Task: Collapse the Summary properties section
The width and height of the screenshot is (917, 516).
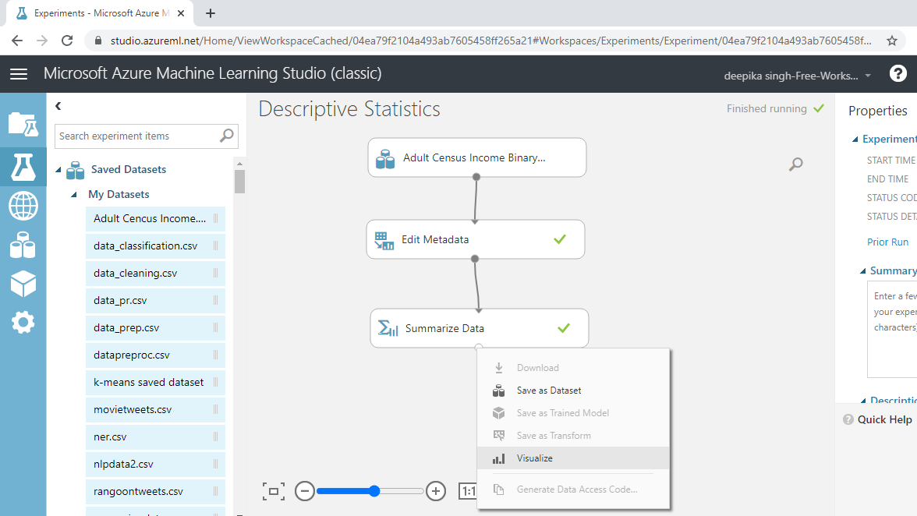Action: pyautogui.click(x=862, y=270)
